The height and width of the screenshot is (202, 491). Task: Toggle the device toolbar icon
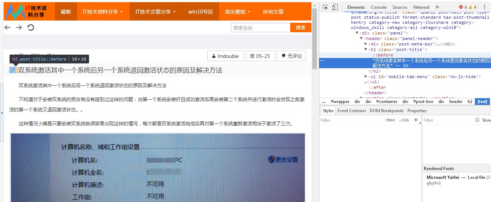point(335,7)
